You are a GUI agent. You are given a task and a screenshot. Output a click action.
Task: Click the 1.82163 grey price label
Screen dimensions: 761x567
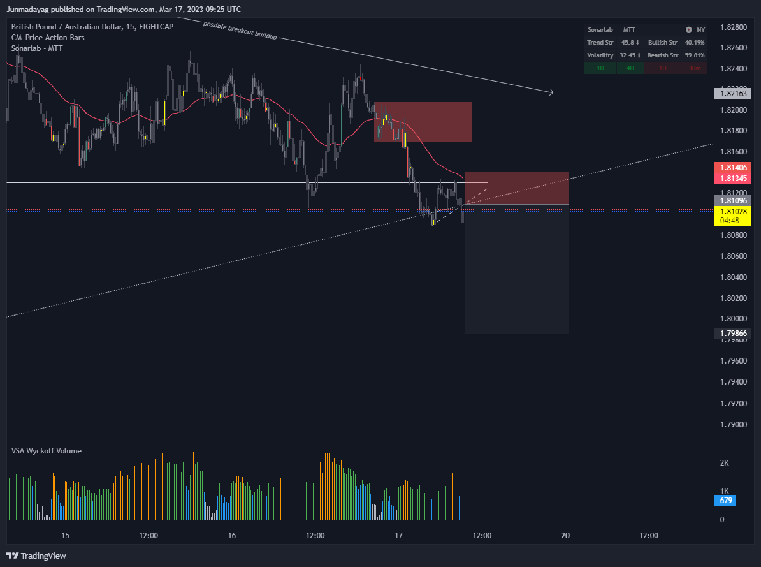pos(732,93)
